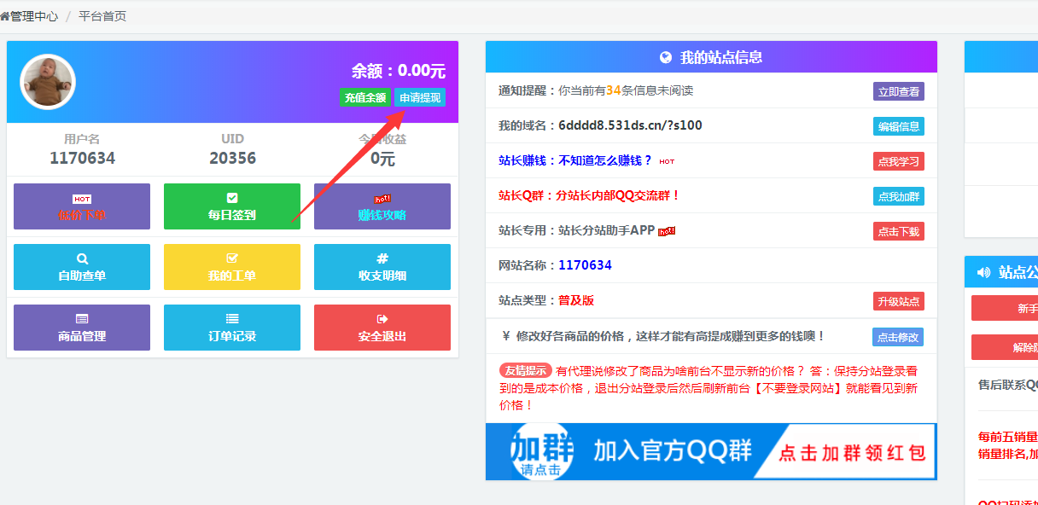Screen dimensions: 1038x505
Task: Open 点击下载 for the station assistant APP
Action: [x=898, y=230]
